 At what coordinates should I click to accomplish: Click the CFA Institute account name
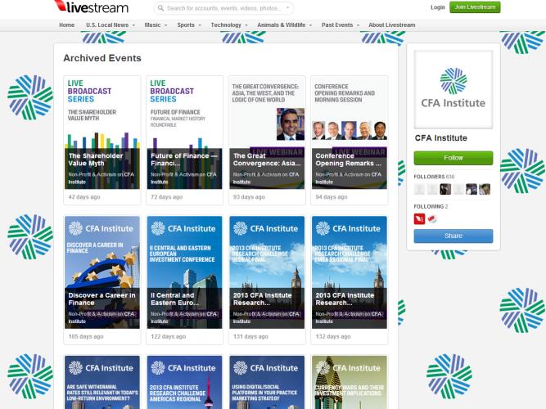pyautogui.click(x=441, y=138)
